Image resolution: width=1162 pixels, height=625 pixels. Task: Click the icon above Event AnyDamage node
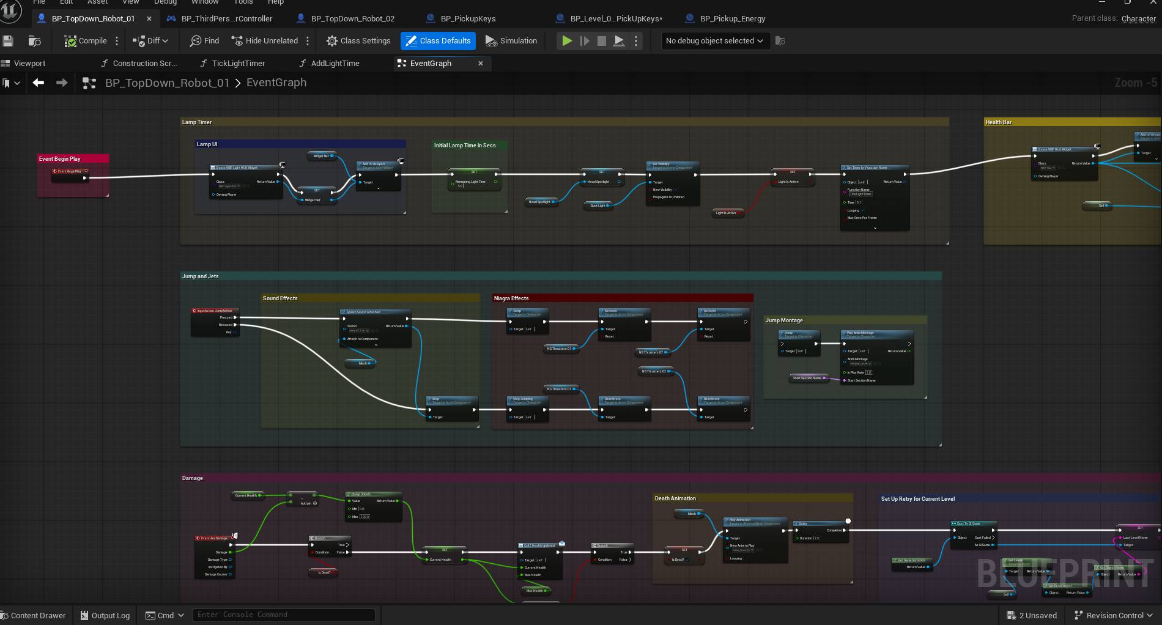[x=234, y=536]
